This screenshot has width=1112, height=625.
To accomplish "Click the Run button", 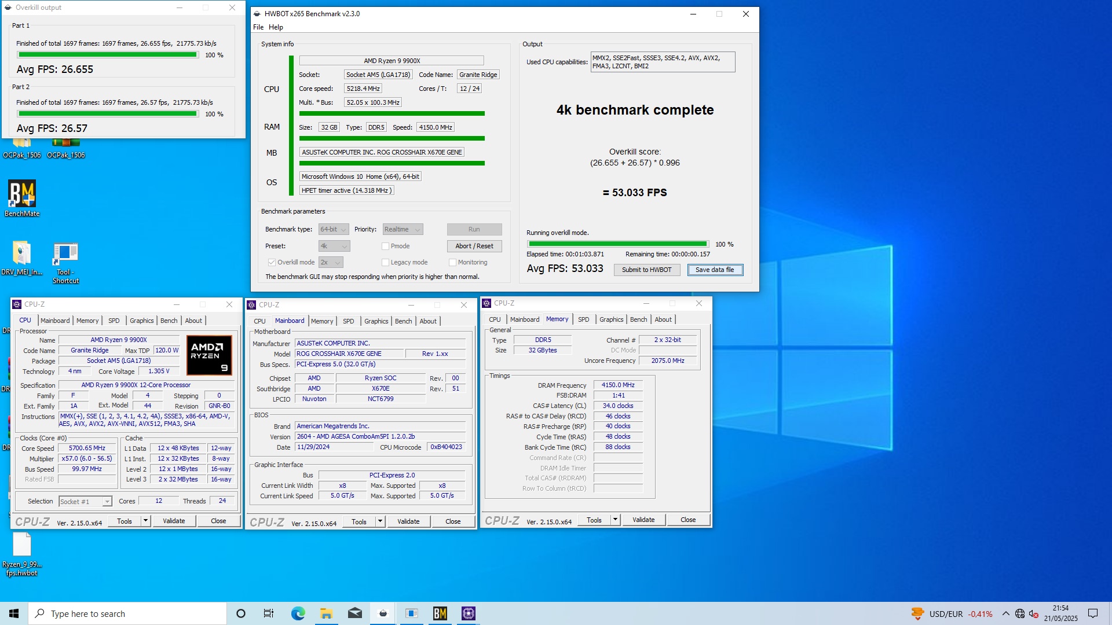I will click(x=474, y=229).
